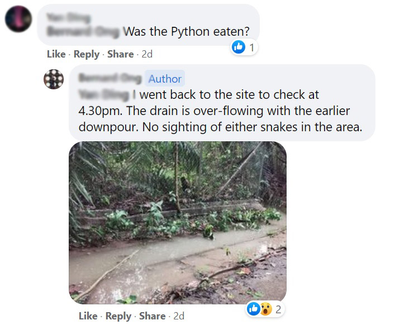Like the author's reply with the drain photo
395x325 pixels.
[x=88, y=316]
